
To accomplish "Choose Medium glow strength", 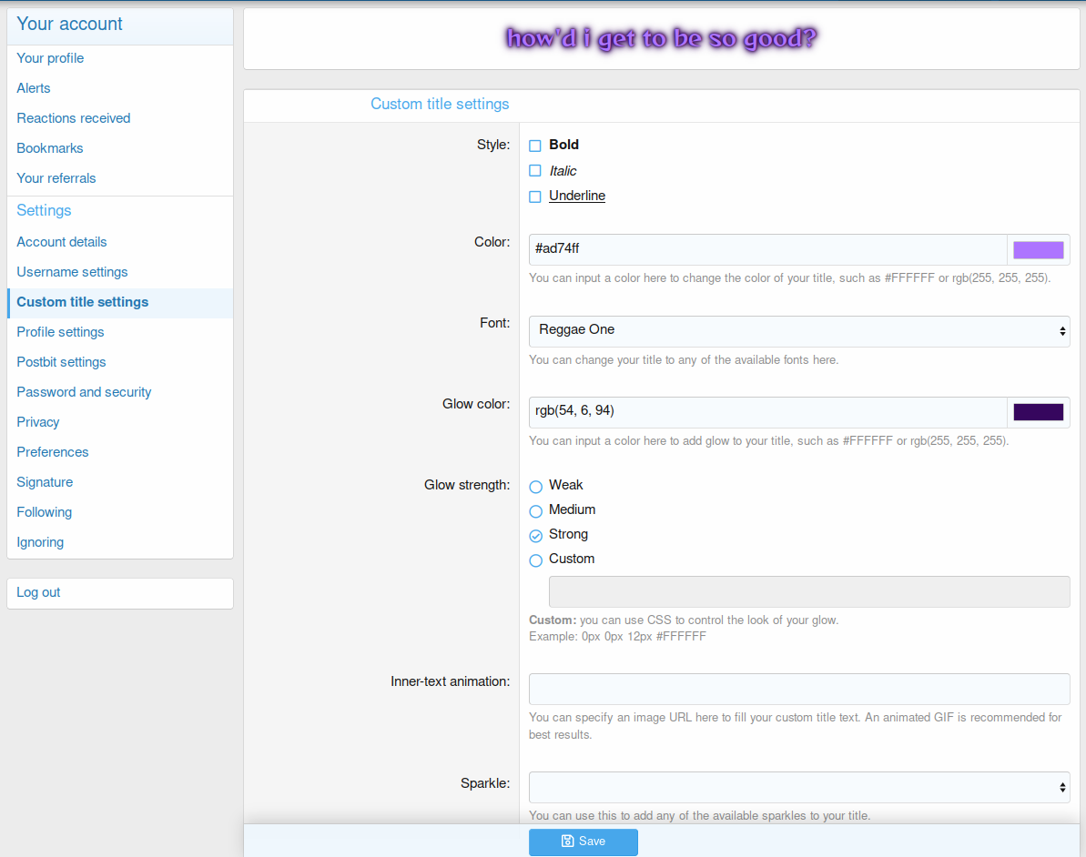I will 536,511.
